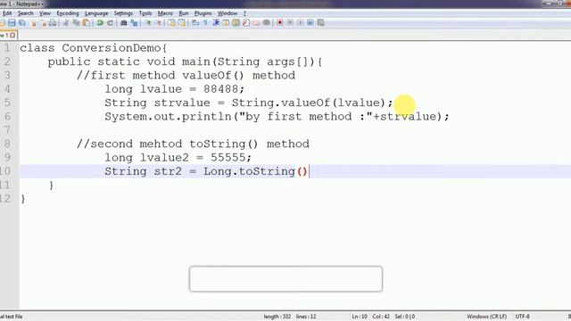Open the Run menu

pos(184,13)
